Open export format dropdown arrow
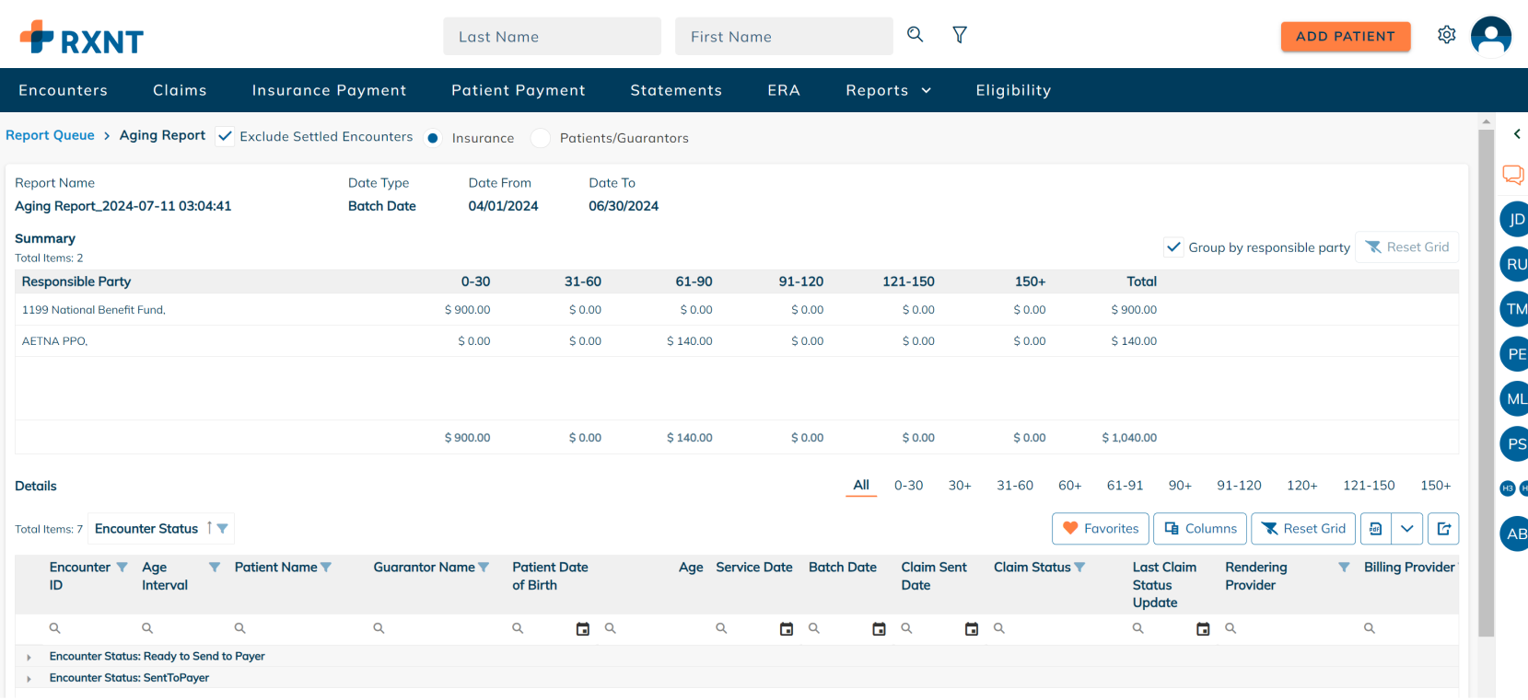The width and height of the screenshot is (1528, 700). click(1406, 529)
